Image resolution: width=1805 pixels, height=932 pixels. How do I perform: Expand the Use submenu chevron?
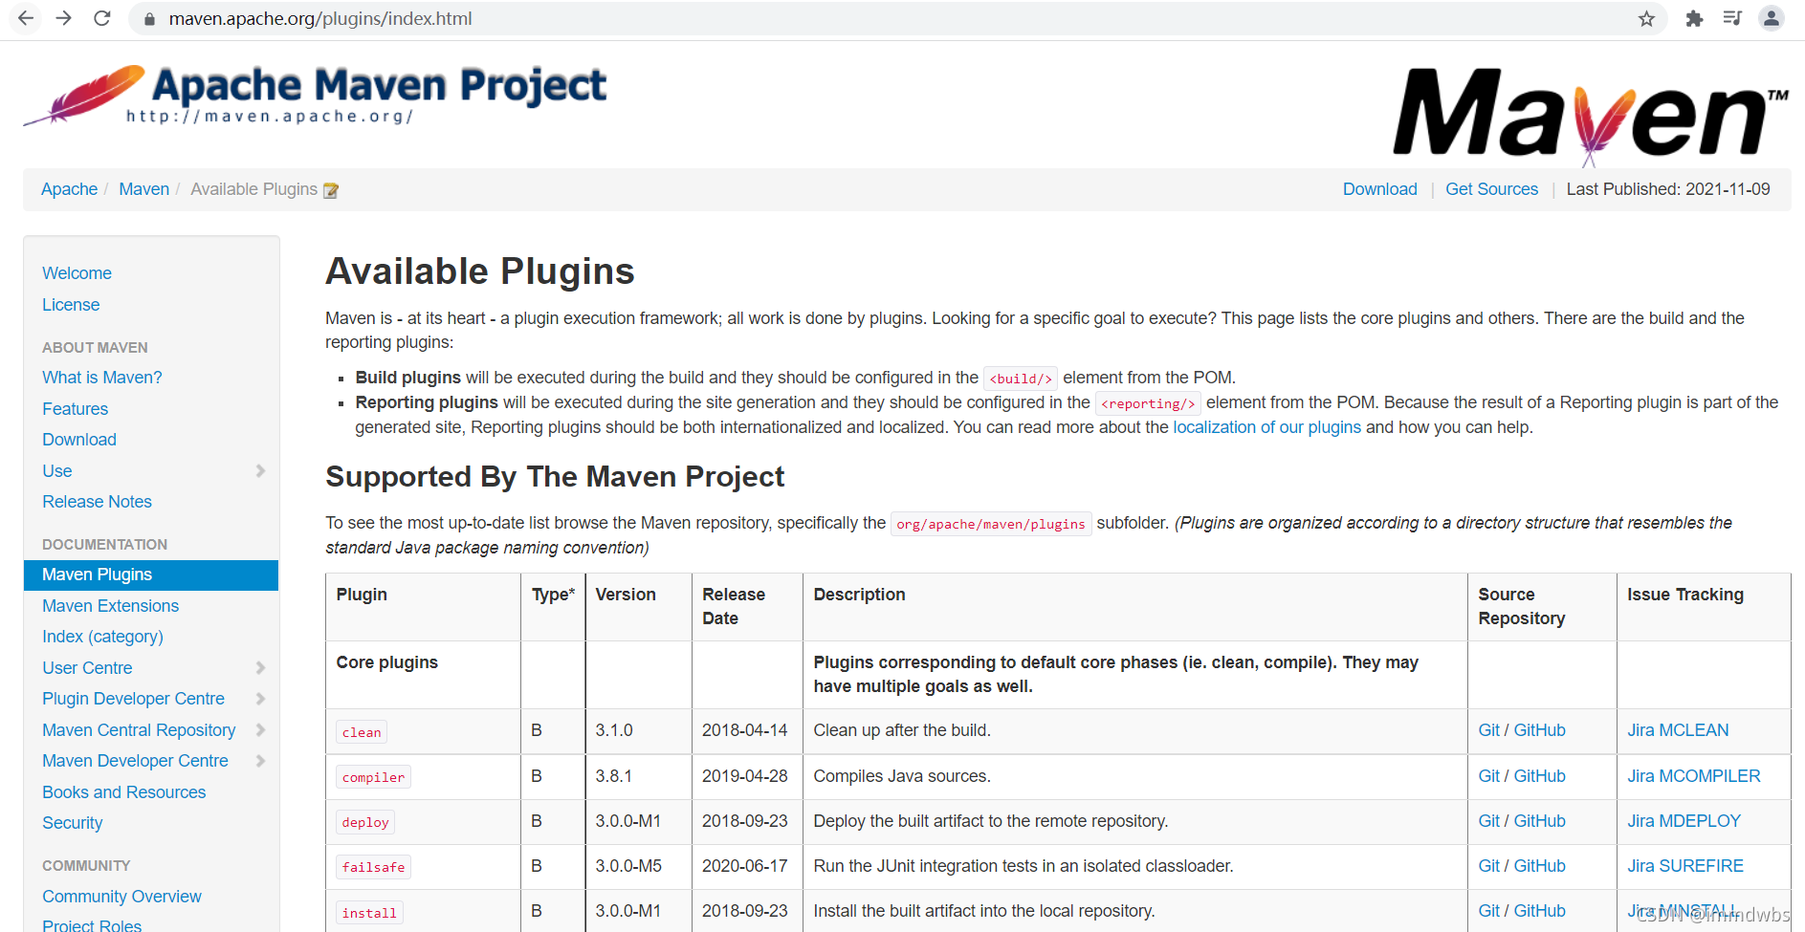pyautogui.click(x=260, y=470)
